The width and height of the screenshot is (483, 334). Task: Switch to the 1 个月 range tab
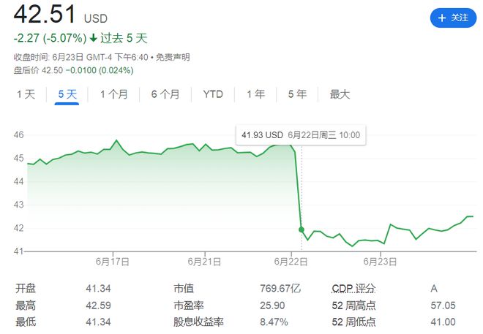(114, 94)
